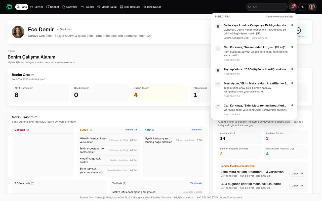The image size is (322, 201).
Task: Open bilgi@doruva.com email link in footer
Action: [184, 197]
